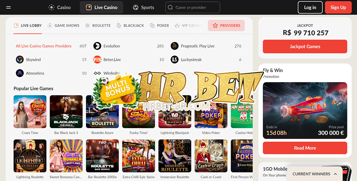Click the jackpot amount R$ 99 710 257
The image size is (357, 181).
[x=305, y=33]
